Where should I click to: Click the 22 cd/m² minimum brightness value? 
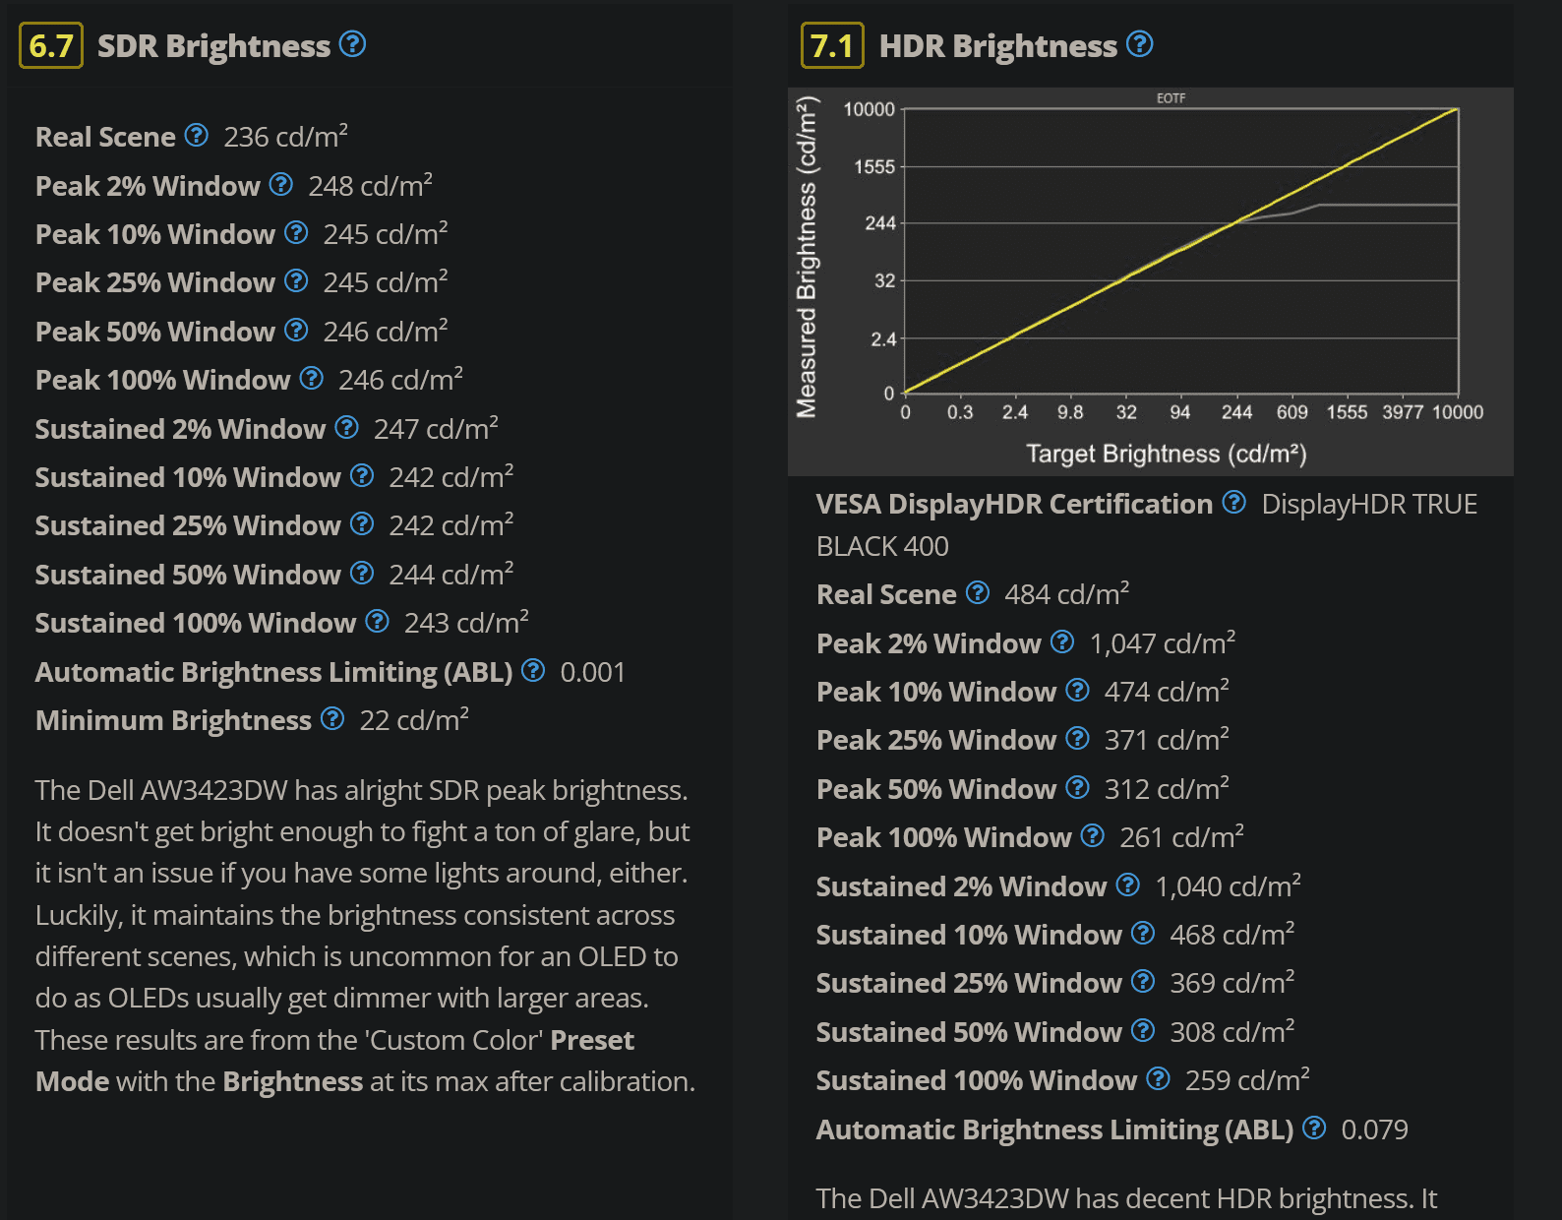414,719
